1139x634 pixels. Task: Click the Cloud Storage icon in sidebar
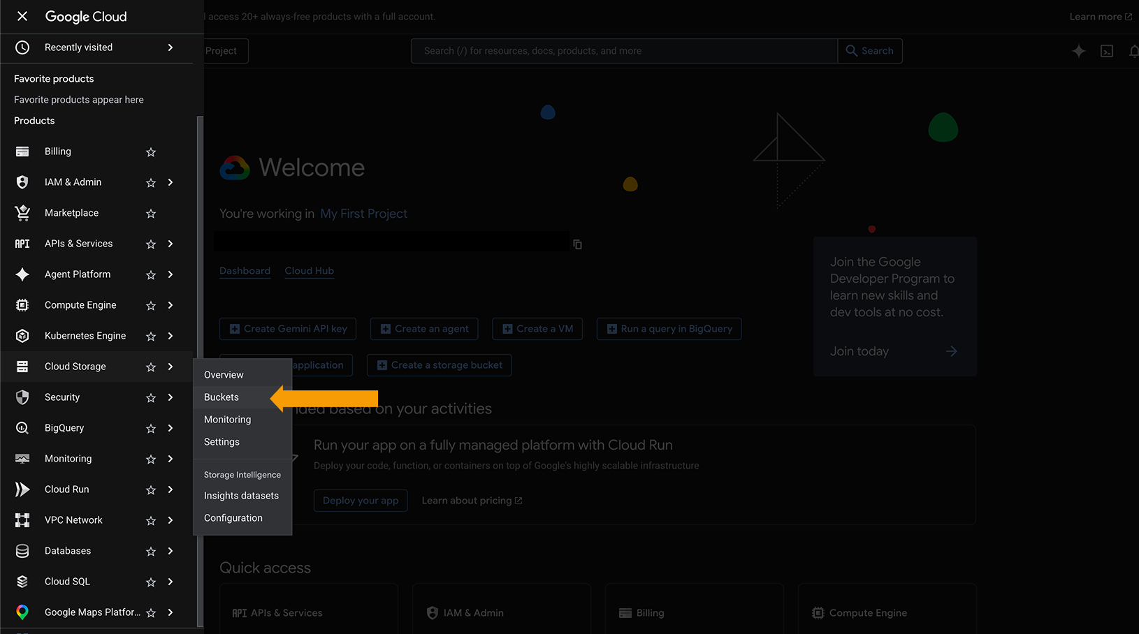coord(22,367)
